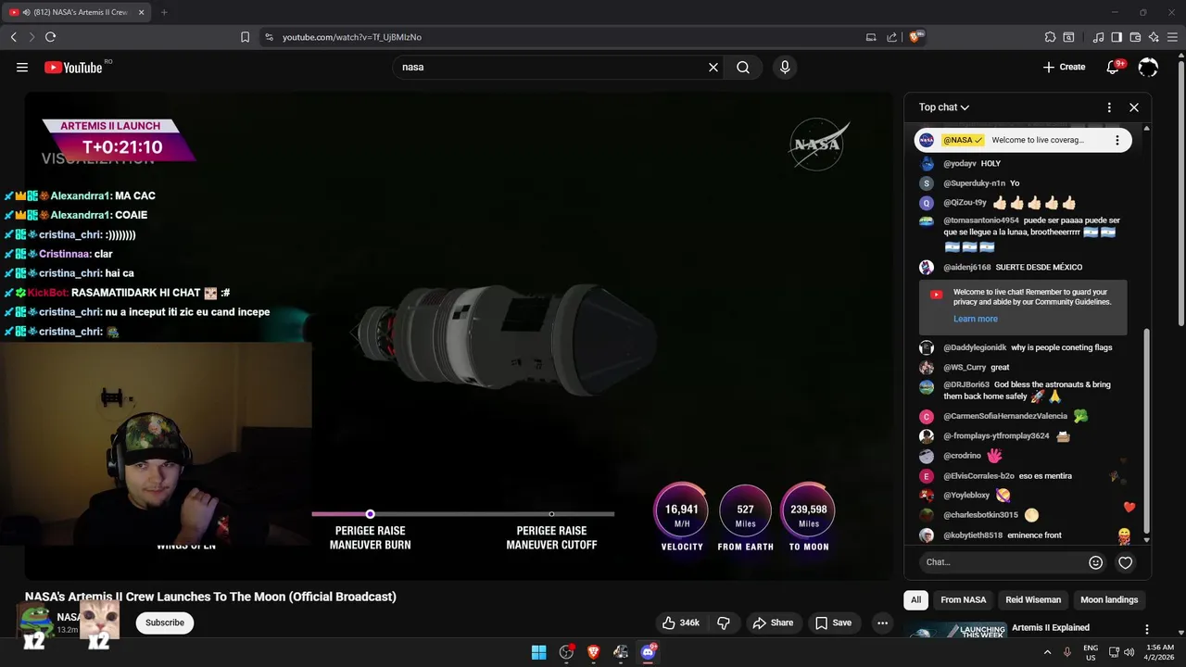Reload the page in the browser

[50, 37]
